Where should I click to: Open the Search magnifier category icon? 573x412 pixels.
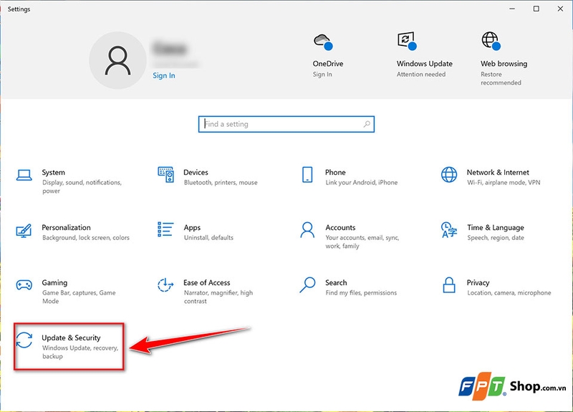point(307,284)
